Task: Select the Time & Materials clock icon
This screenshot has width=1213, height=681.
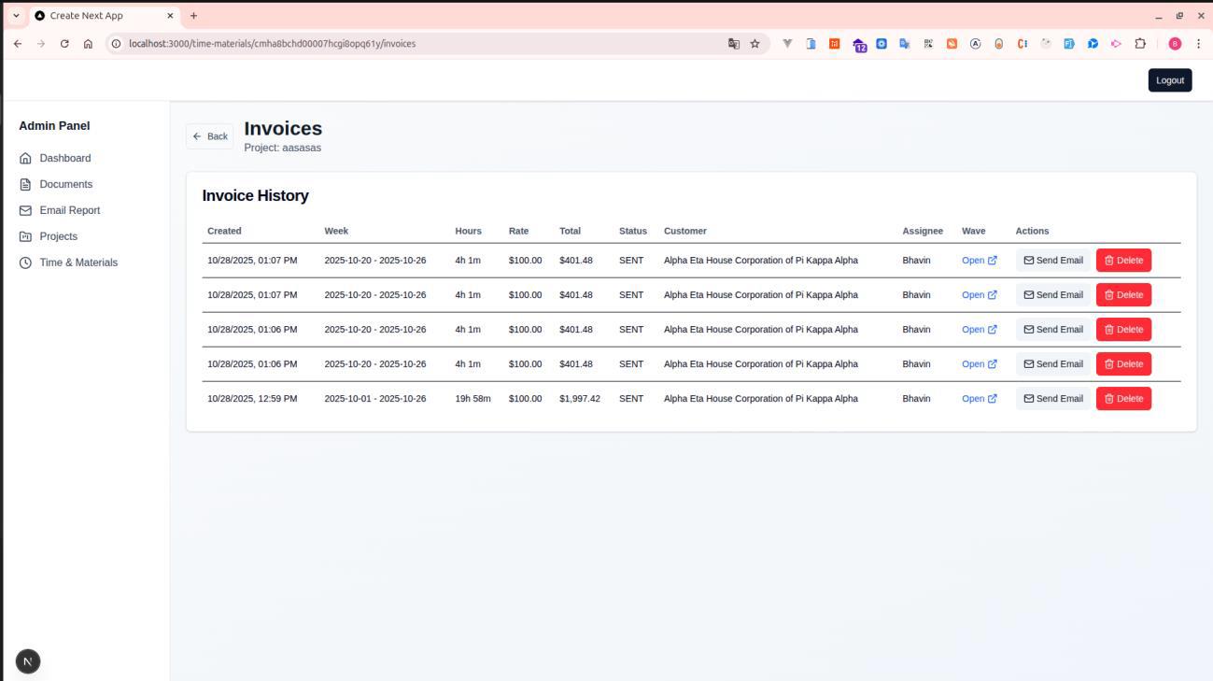Action: (25, 262)
